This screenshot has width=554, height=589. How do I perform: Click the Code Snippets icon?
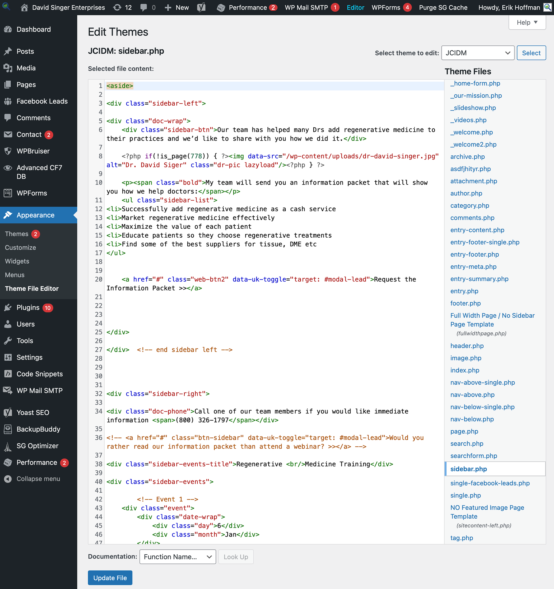[x=8, y=374]
